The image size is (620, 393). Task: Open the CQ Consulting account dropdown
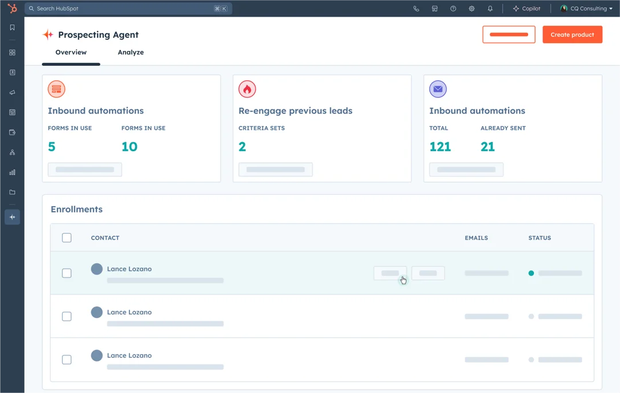pyautogui.click(x=586, y=8)
